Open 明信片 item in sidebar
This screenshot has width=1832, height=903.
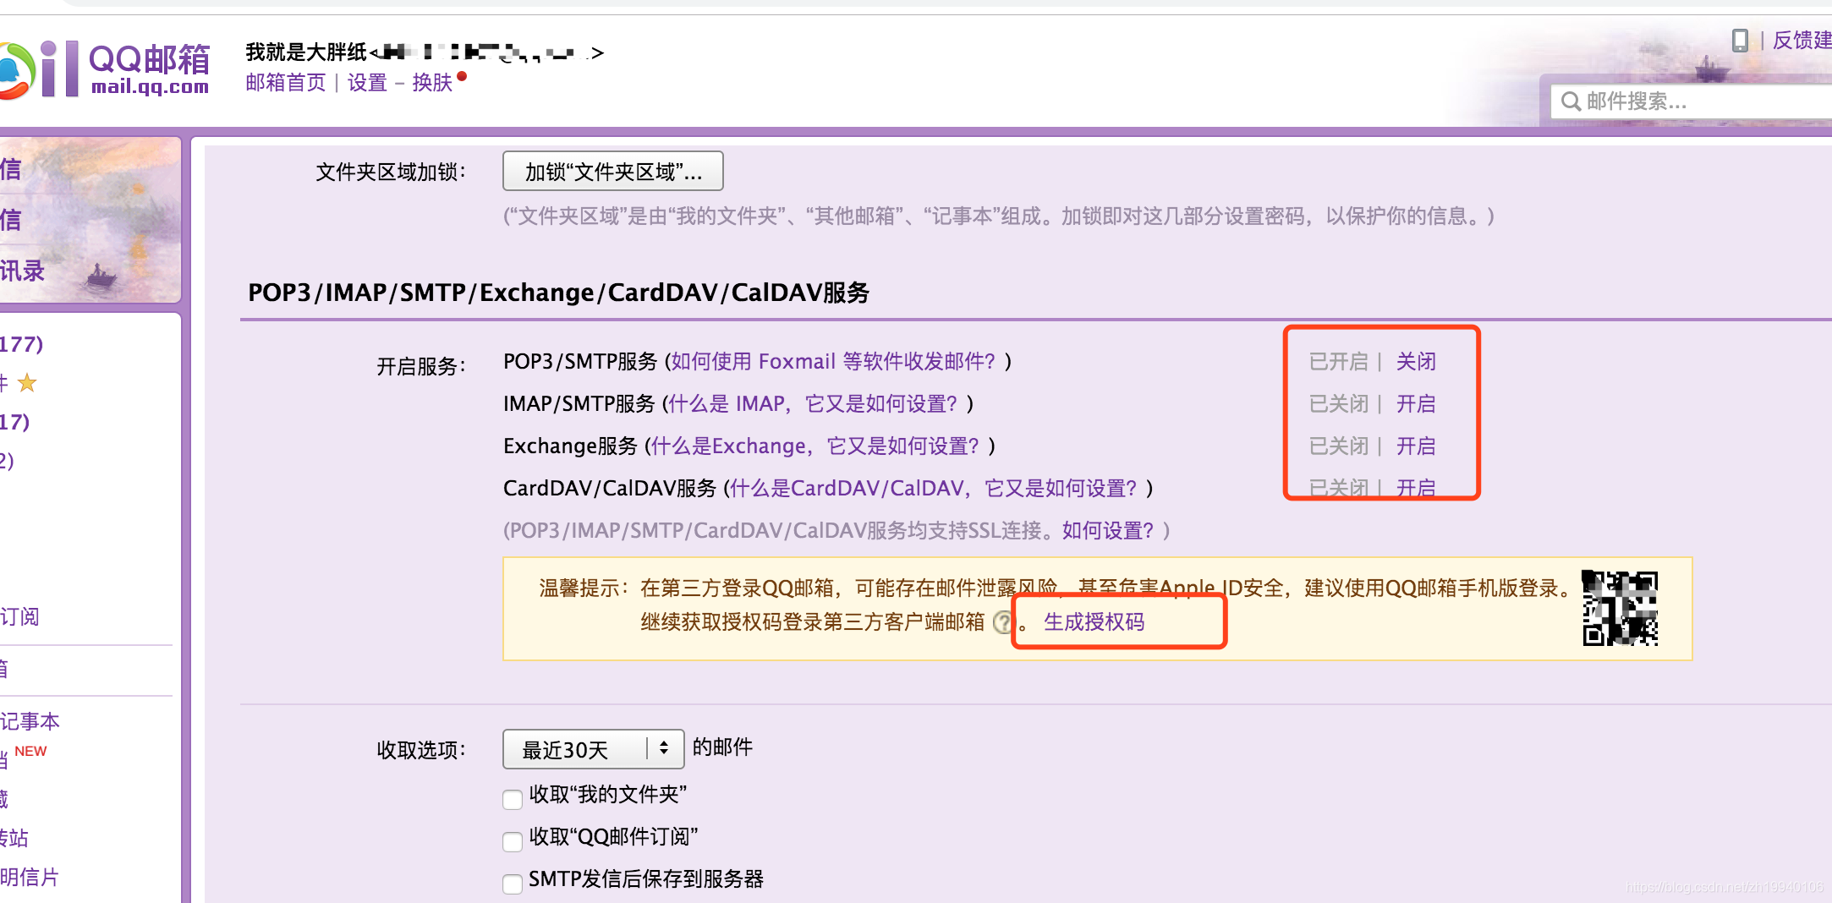pyautogui.click(x=30, y=877)
